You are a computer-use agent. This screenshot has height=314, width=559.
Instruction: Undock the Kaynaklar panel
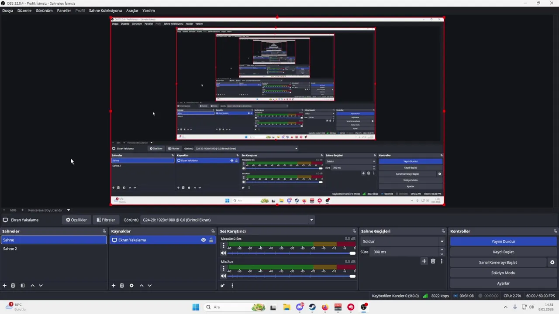[213, 231]
